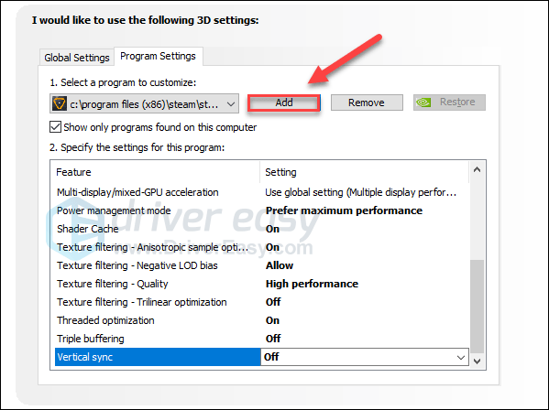
Task: Click the scrollbar down arrow
Action: pos(477,361)
